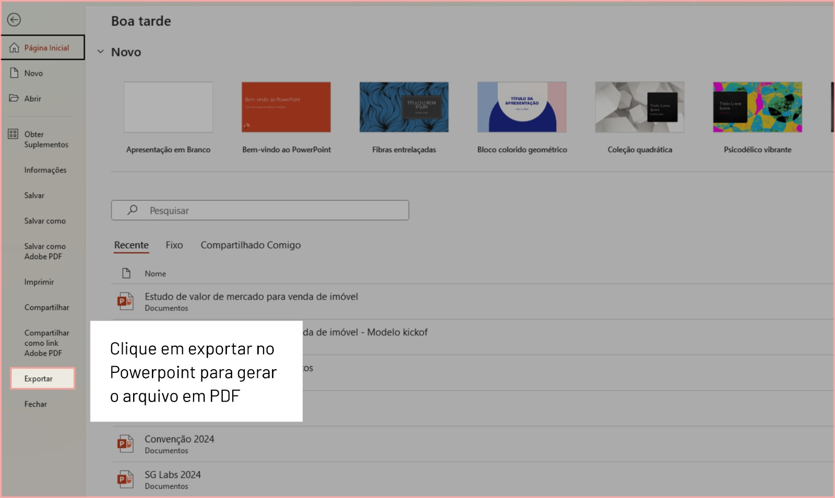Click the Obter Suplementos grid icon
Screen dimensions: 835x498
click(13, 134)
